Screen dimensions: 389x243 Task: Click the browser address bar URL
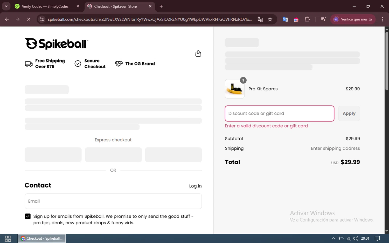click(x=150, y=19)
